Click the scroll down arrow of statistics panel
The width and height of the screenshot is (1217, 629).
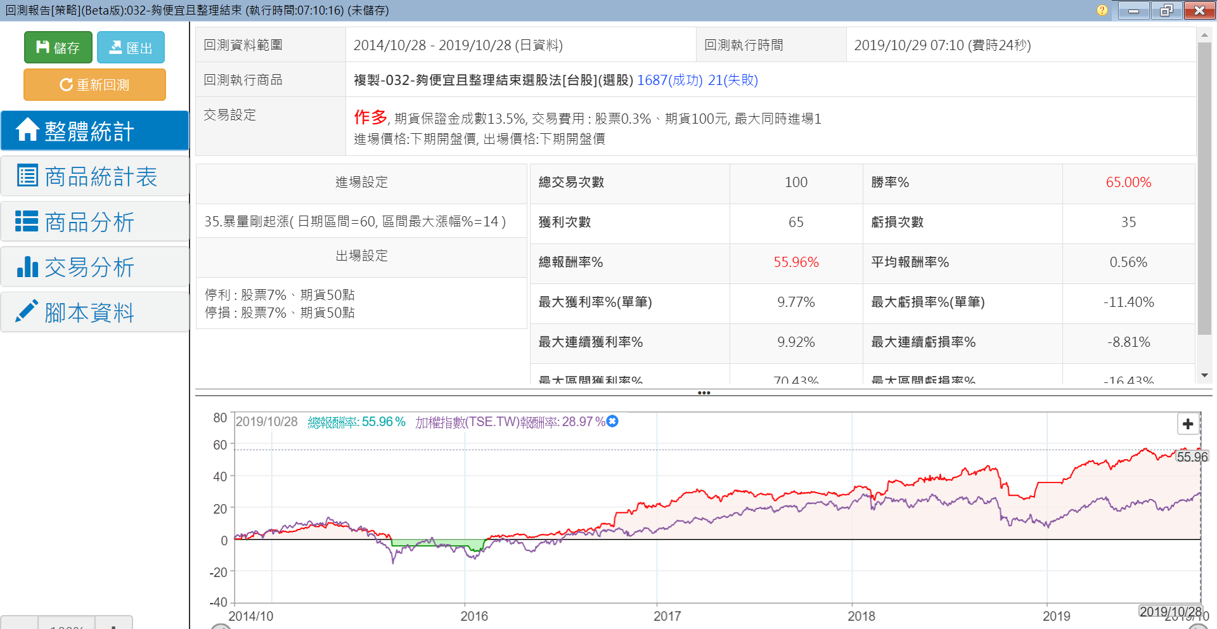tap(1204, 375)
